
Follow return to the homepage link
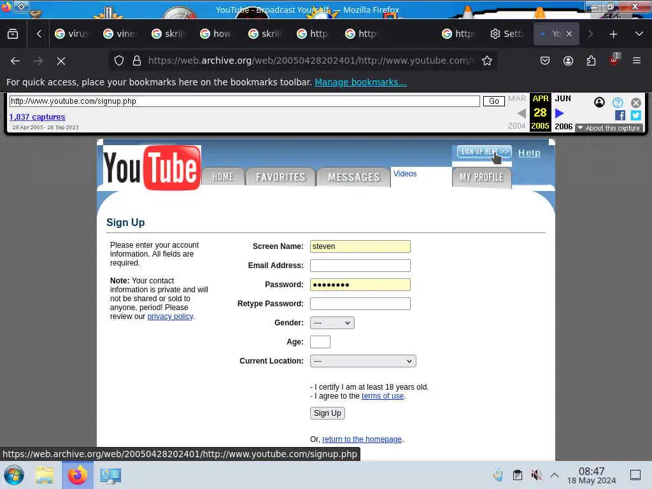(x=362, y=439)
